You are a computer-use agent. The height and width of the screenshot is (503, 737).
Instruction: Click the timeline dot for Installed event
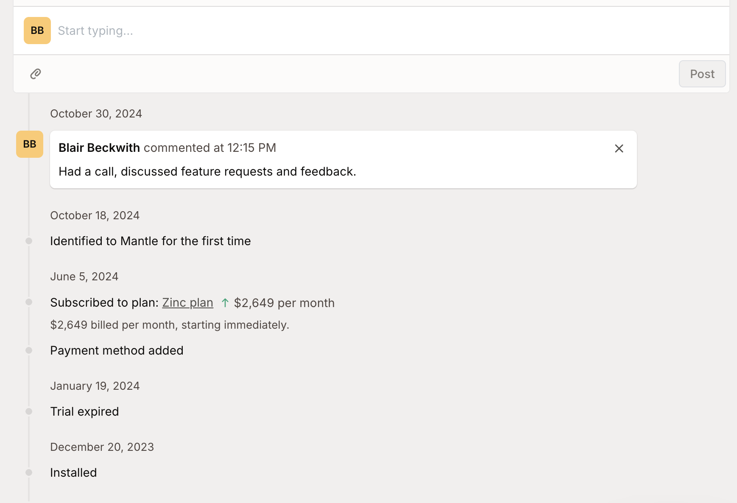click(x=29, y=472)
